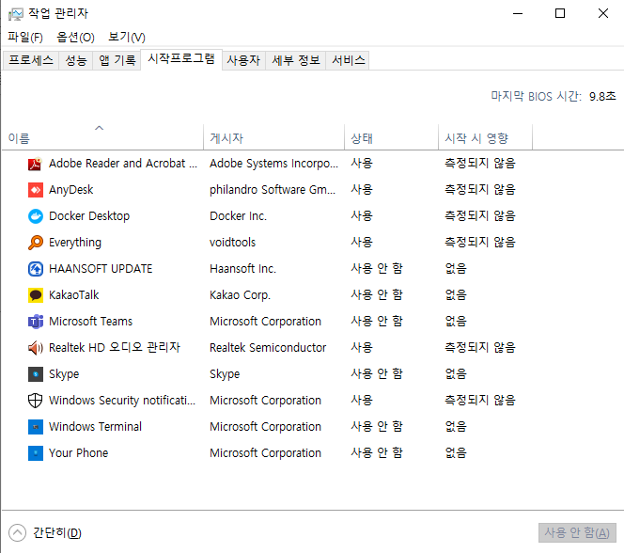Click the Adobe Reader and Acrobat icon

click(x=35, y=164)
